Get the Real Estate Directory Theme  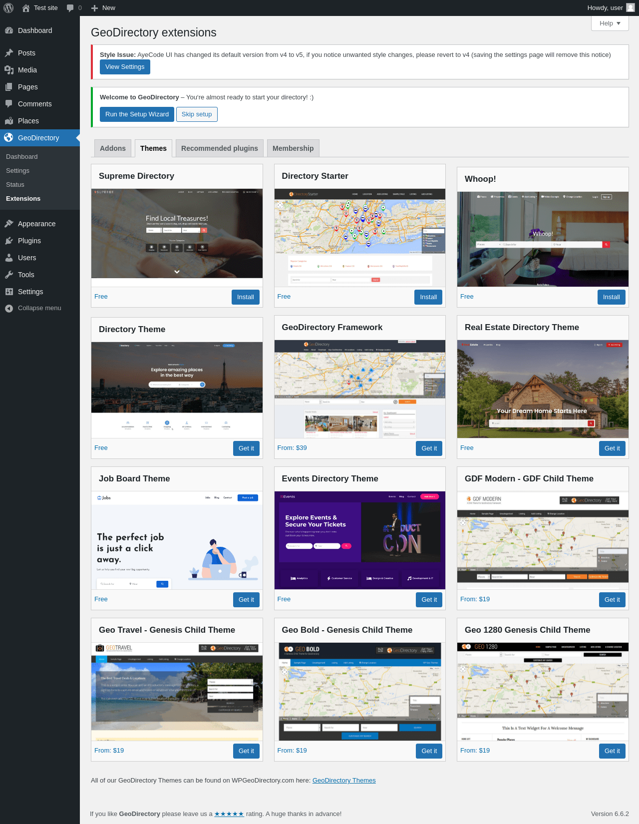pyautogui.click(x=612, y=448)
